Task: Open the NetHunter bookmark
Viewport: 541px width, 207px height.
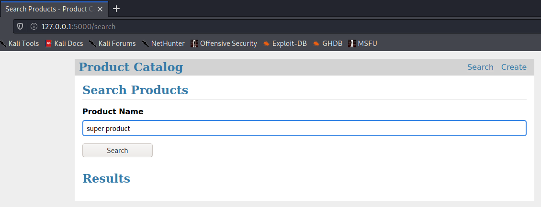Action: coord(163,44)
